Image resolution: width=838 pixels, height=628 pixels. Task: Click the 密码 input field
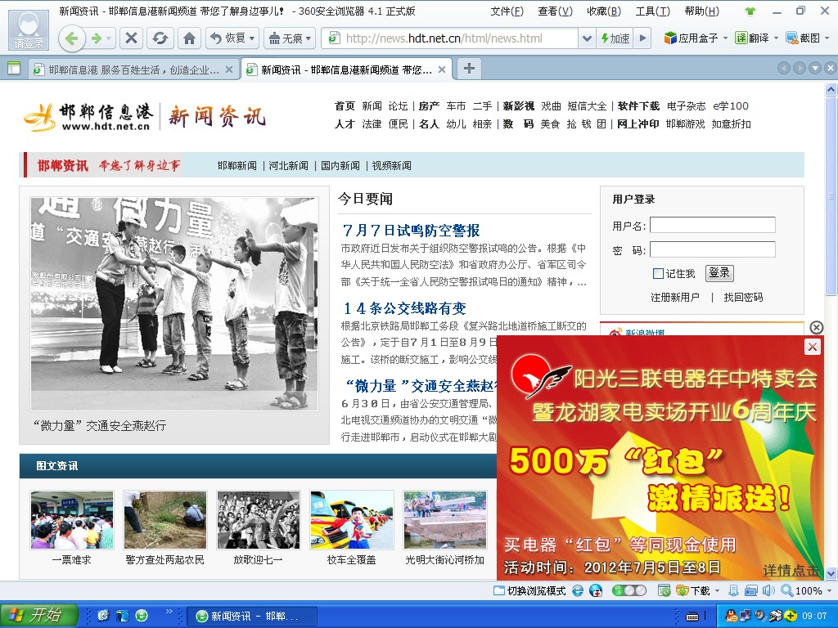pyautogui.click(x=713, y=249)
